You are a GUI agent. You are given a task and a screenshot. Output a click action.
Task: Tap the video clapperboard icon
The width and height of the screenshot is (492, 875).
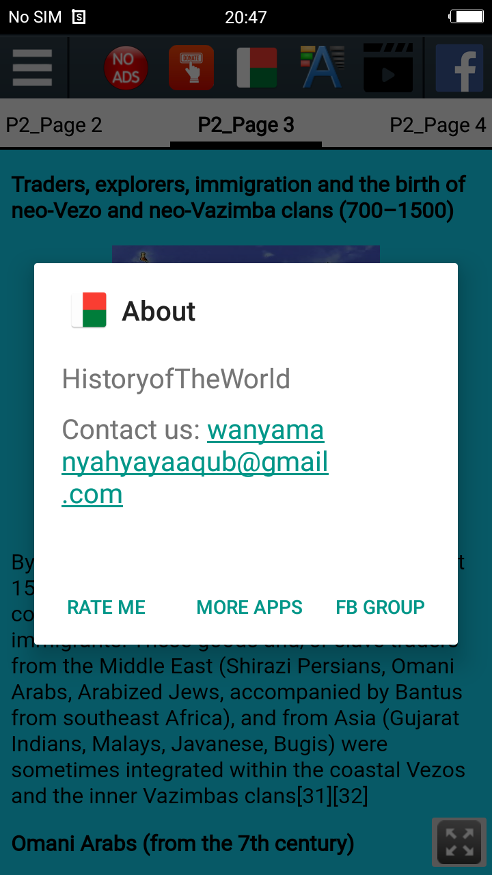pos(387,68)
